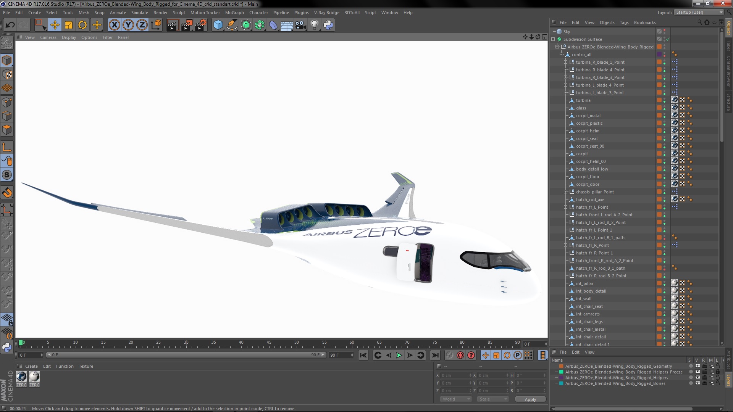Viewport: 733px width, 412px height.
Task: Expand hatch_fr_L_Point node
Action: coord(566,207)
